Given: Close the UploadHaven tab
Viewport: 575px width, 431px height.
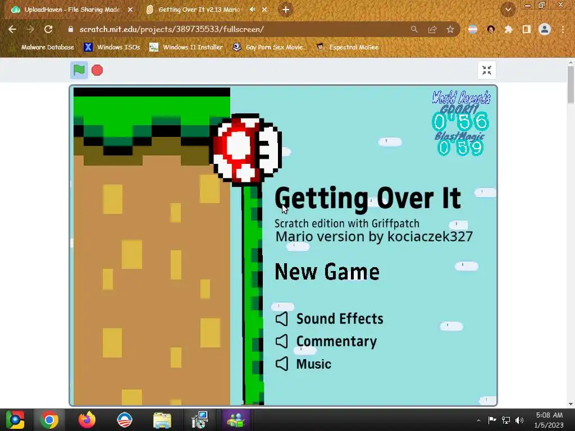Looking at the screenshot, I should coord(130,10).
